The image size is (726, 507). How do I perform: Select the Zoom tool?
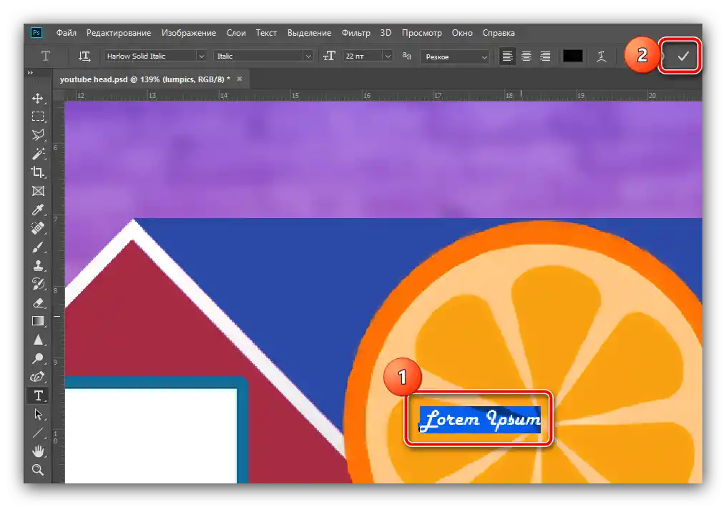pos(38,470)
